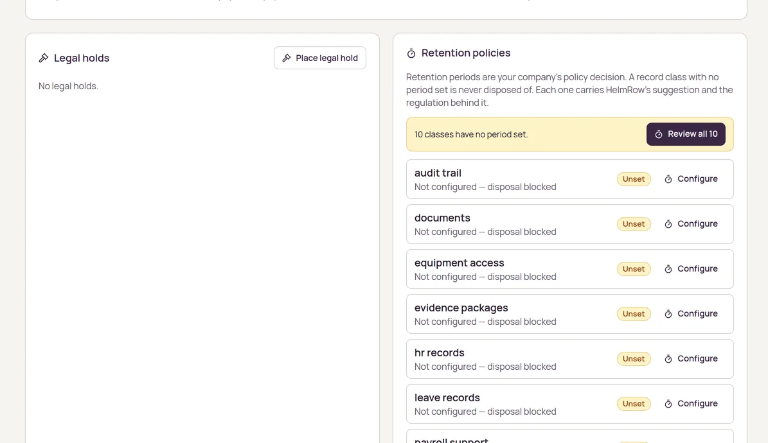Click Unset badge for equipment access
This screenshot has height=443, width=768.
(x=634, y=269)
